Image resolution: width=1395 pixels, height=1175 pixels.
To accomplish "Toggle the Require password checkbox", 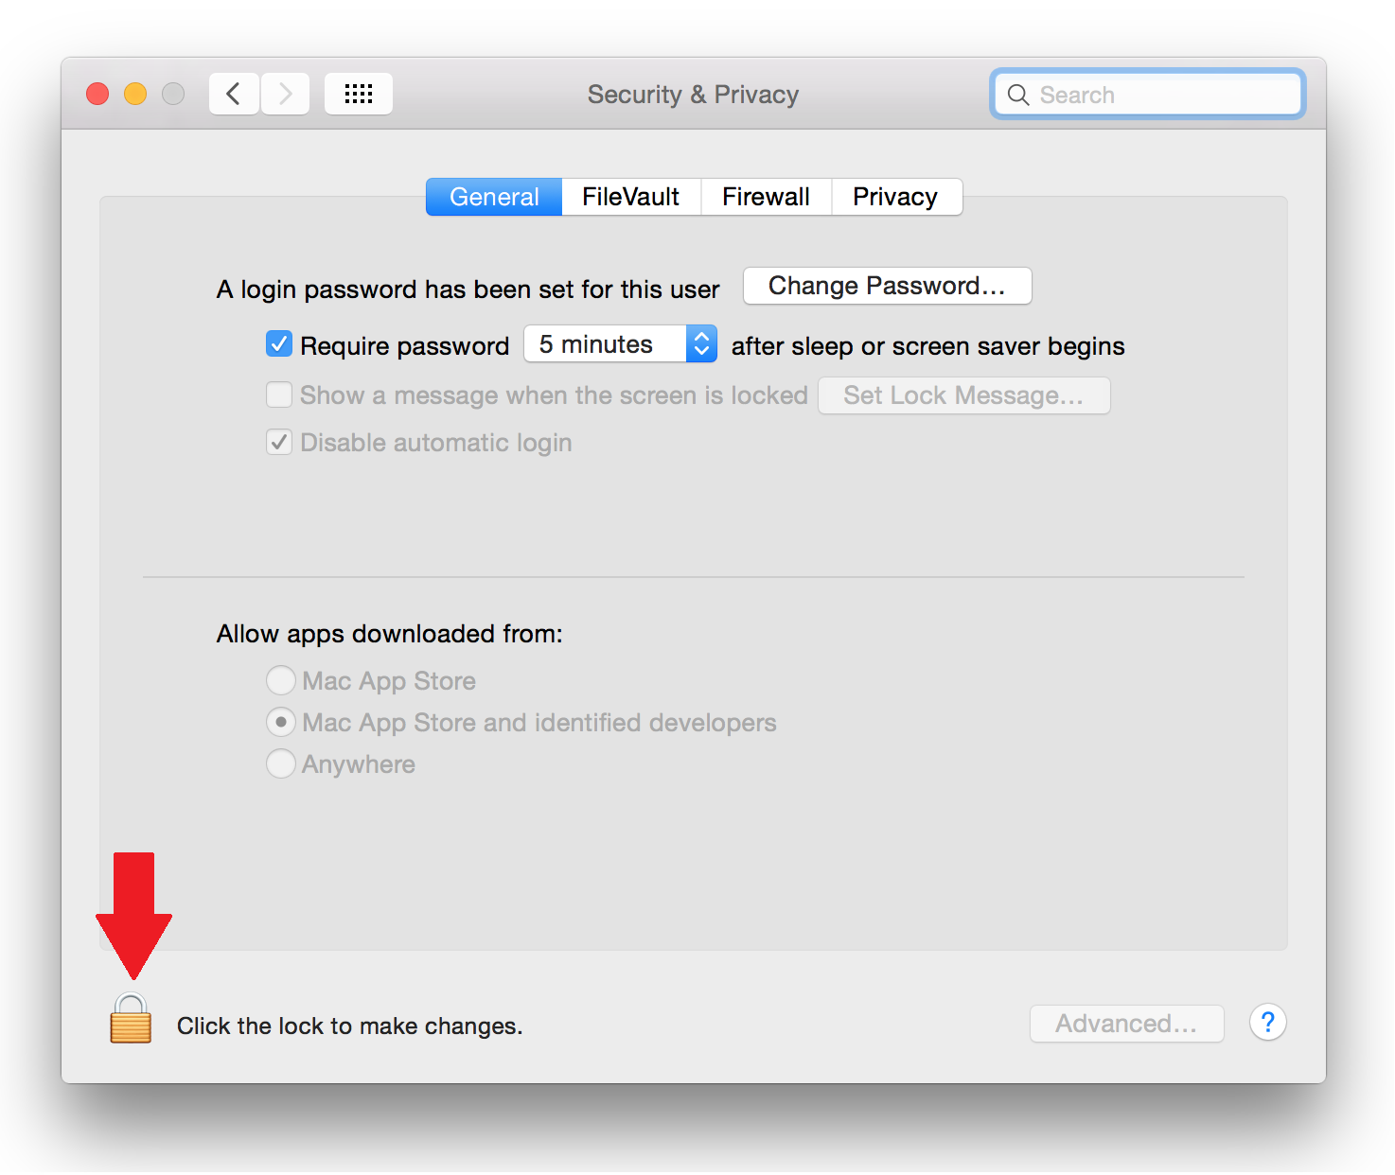I will click(279, 344).
